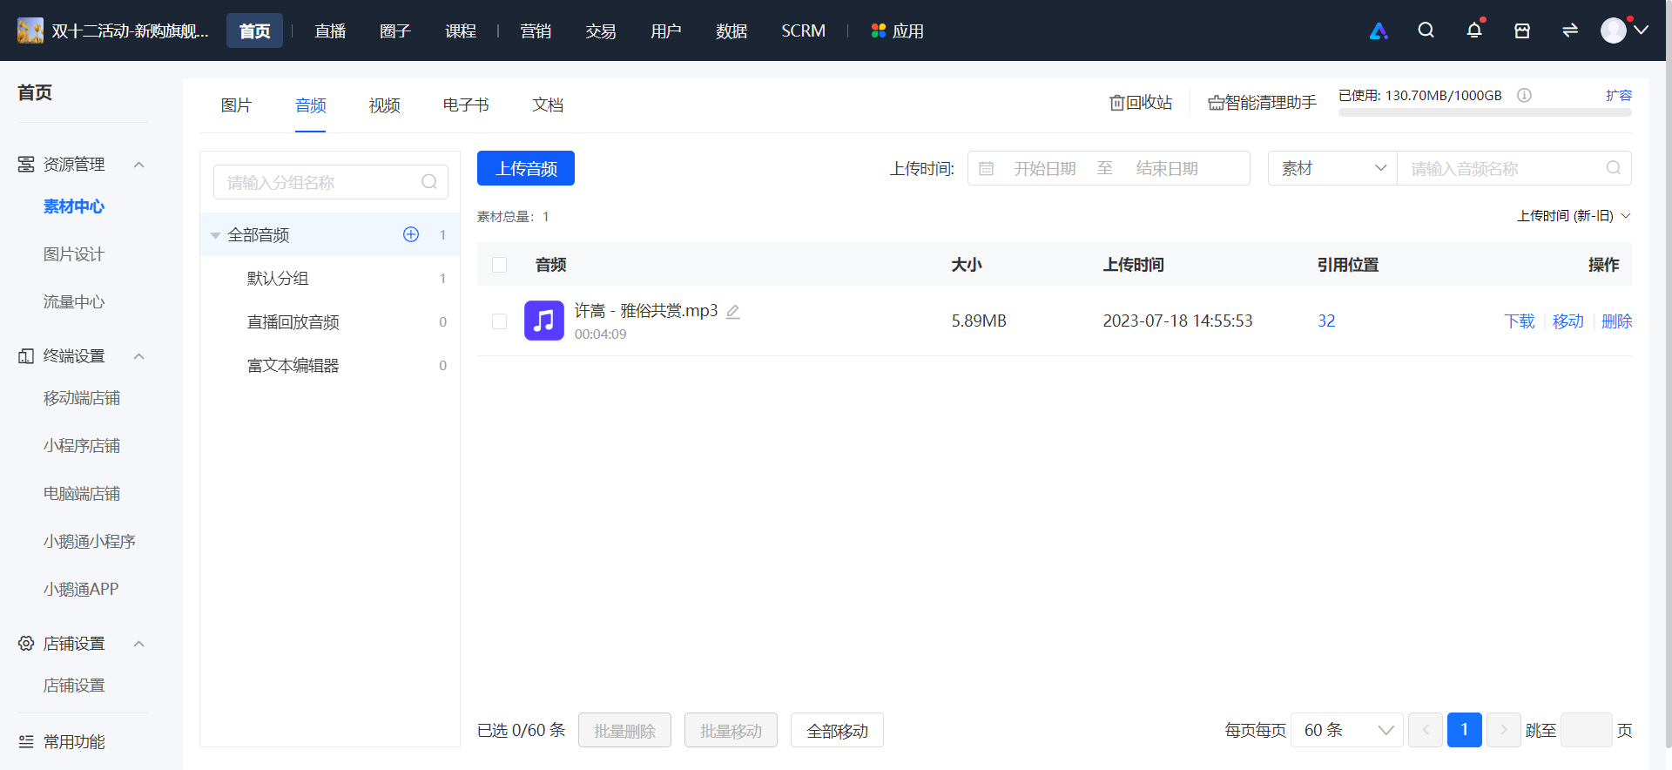This screenshot has width=1672, height=770.
Task: Click the store logo thumbnail in header
Action: 30,30
